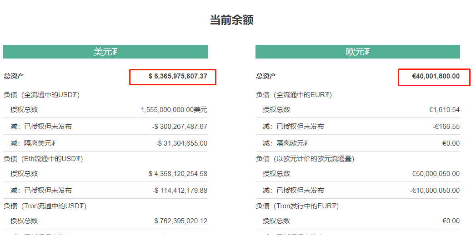Click 总资产 label in the 美元₮ column
The height and width of the screenshot is (235, 476).
(14, 76)
